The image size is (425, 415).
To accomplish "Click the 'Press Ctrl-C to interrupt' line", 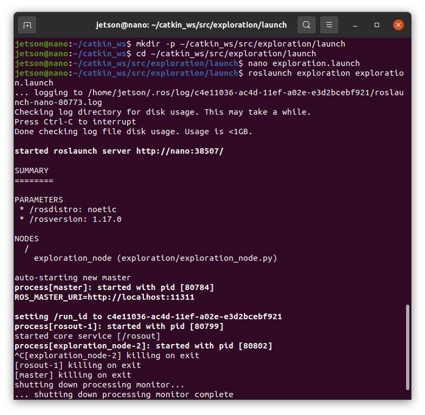I will [x=75, y=122].
